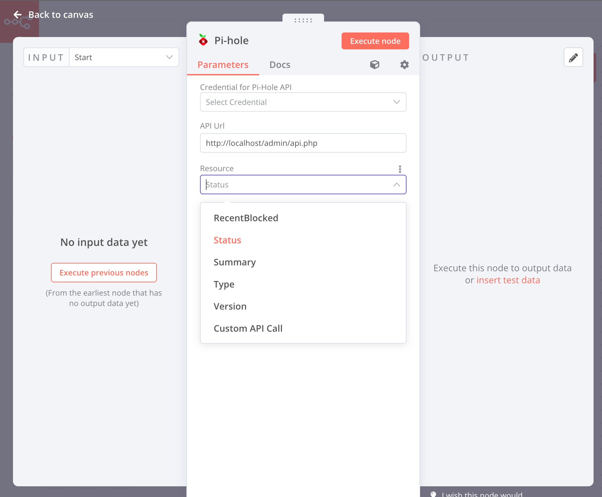The width and height of the screenshot is (602, 497).
Task: Click the Back to canvas link text
Action: click(61, 15)
